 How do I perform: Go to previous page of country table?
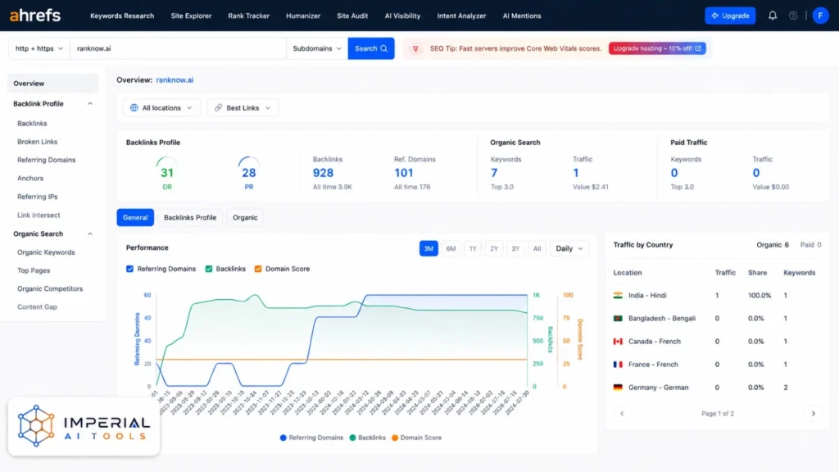click(x=622, y=414)
